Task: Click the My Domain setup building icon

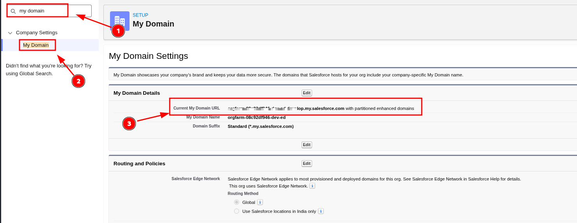Action: [x=120, y=21]
